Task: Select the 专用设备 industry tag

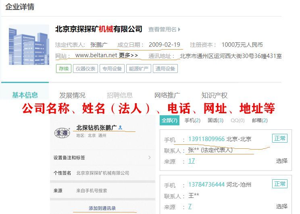Action: 112,69
